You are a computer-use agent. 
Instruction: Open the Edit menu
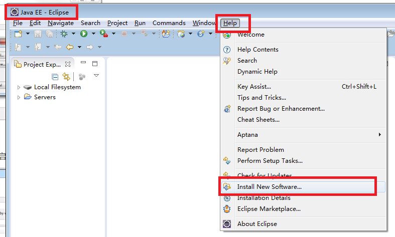35,23
